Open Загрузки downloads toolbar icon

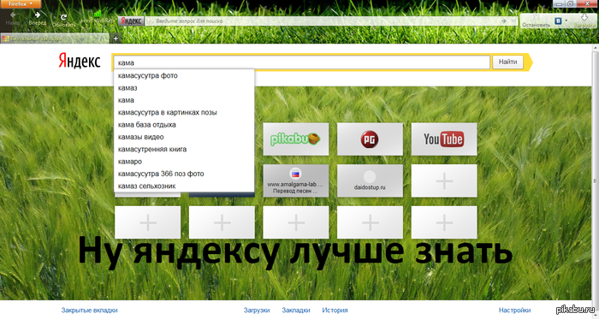point(584,18)
